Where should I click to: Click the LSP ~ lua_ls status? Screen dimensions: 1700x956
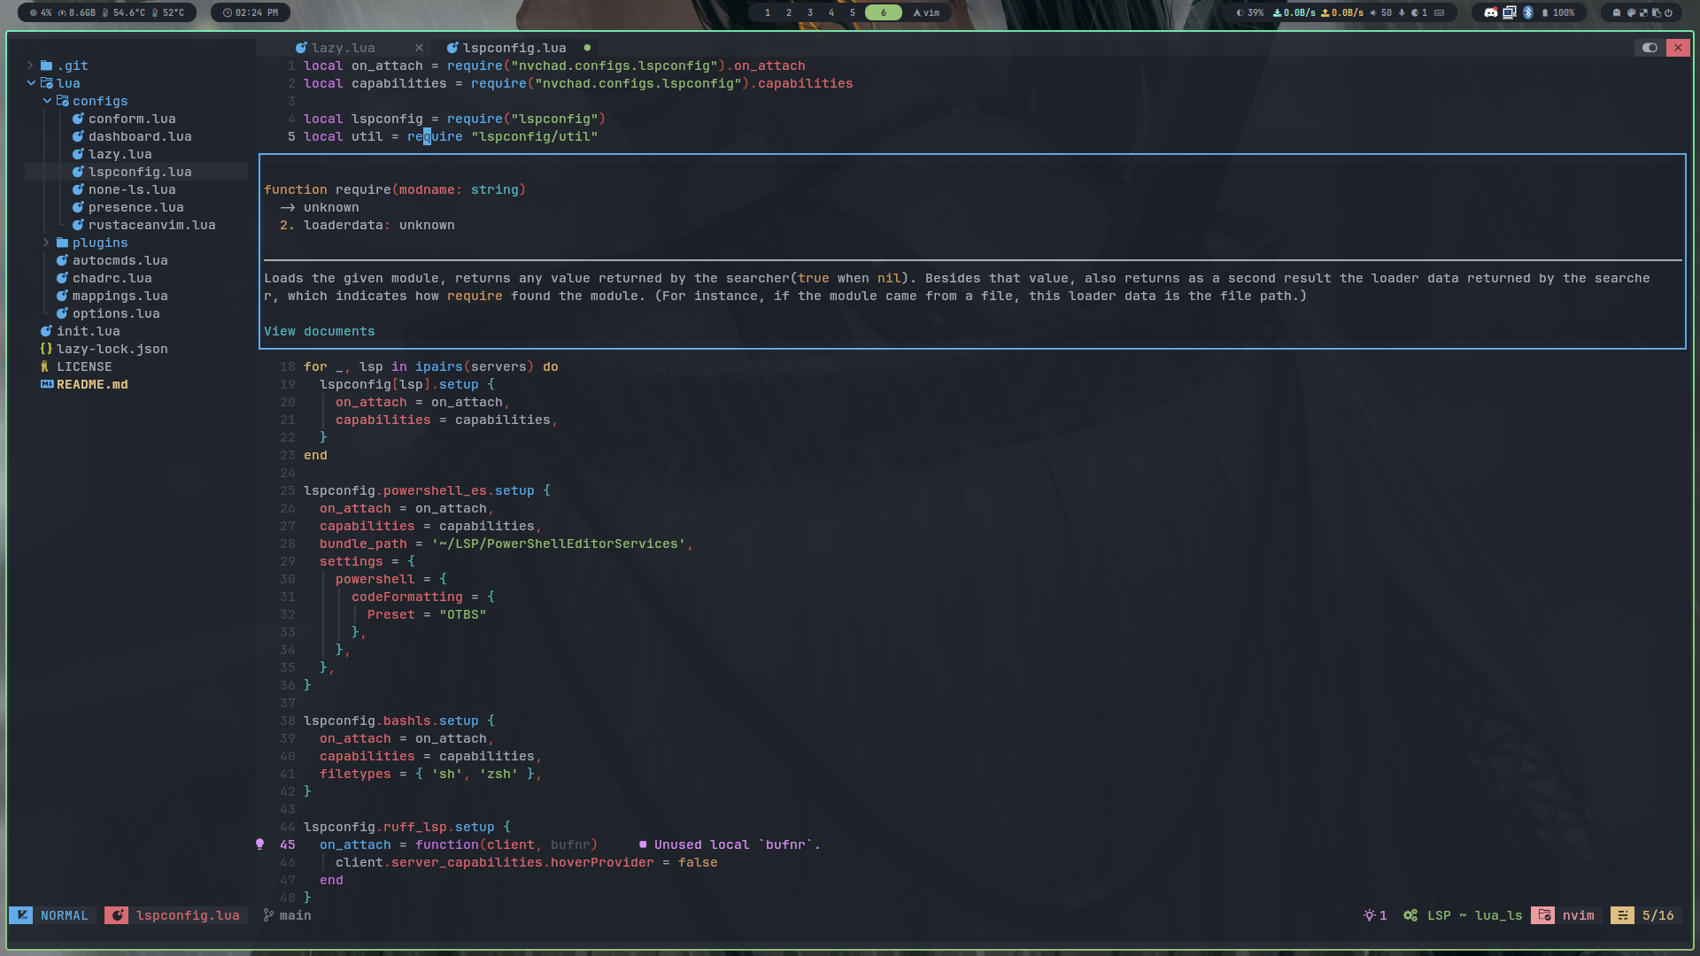pyautogui.click(x=1464, y=915)
